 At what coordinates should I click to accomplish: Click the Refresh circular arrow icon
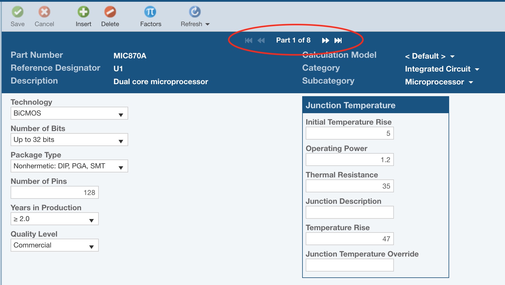(195, 12)
